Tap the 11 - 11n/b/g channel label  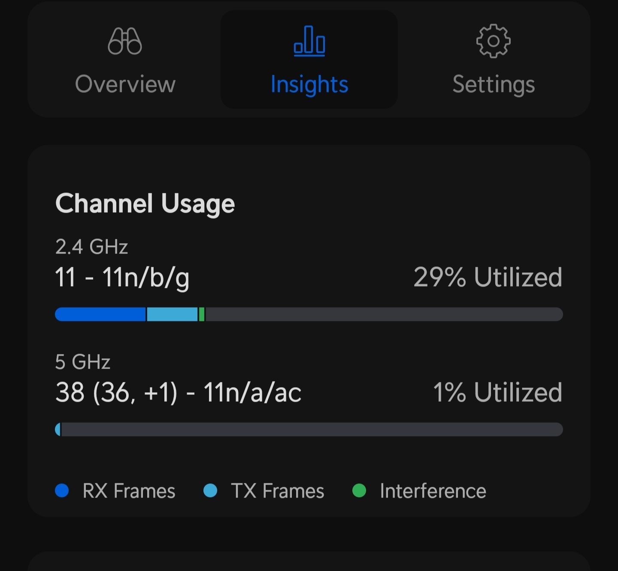tap(122, 277)
